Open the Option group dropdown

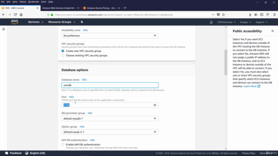(110, 132)
